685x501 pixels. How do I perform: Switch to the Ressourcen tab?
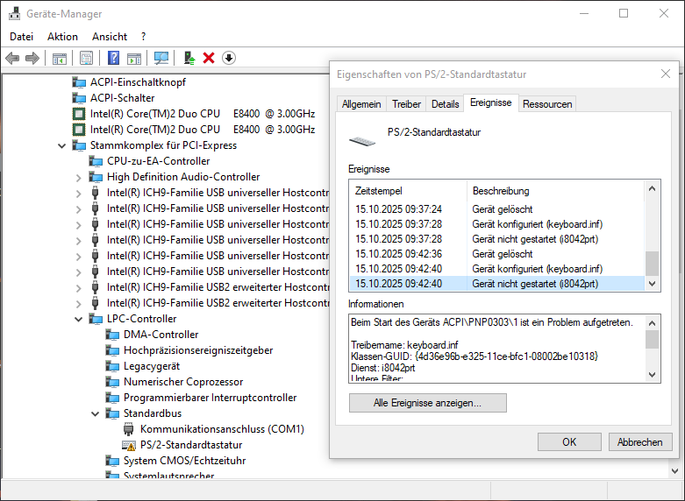point(547,103)
